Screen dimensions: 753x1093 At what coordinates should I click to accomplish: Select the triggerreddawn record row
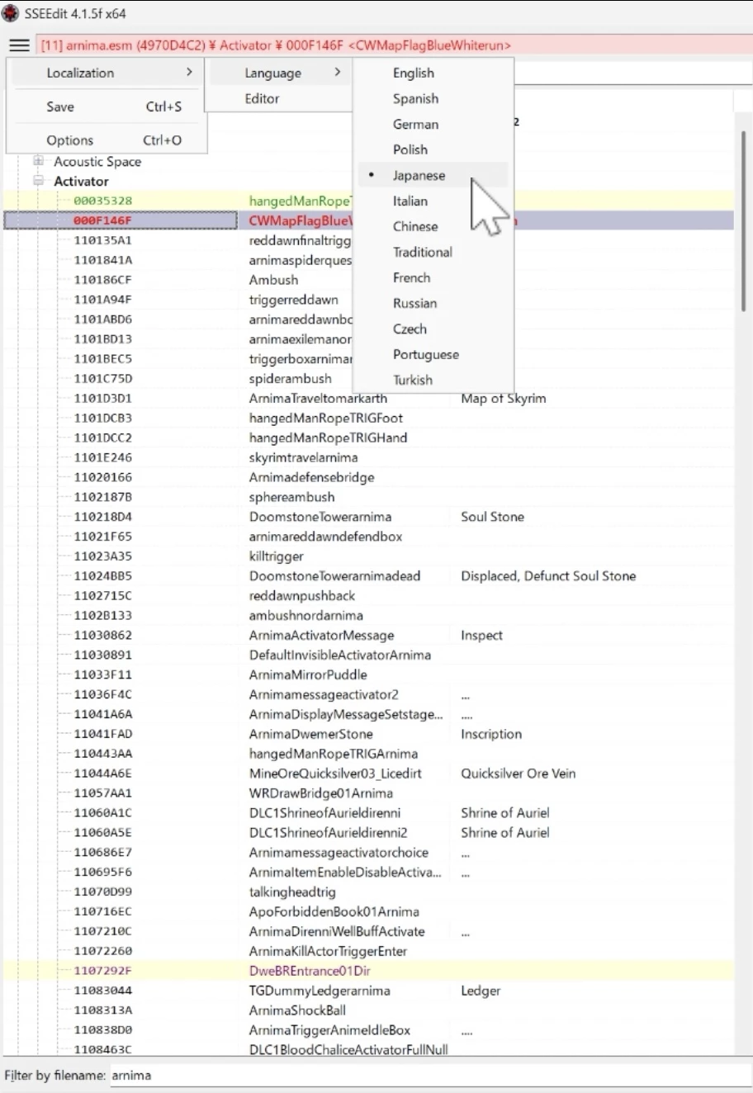[368, 300]
